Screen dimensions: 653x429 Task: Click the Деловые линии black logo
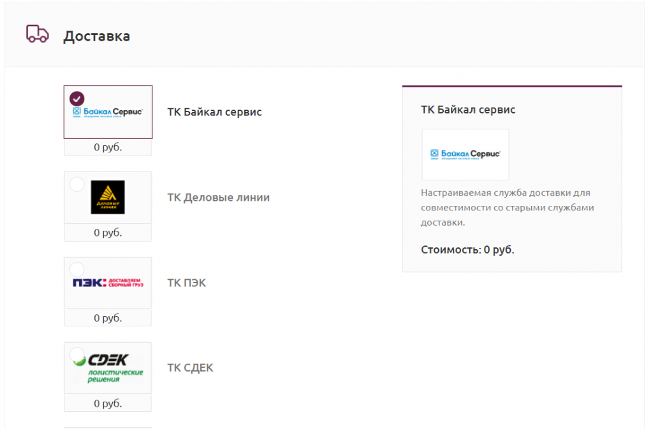pyautogui.click(x=108, y=197)
